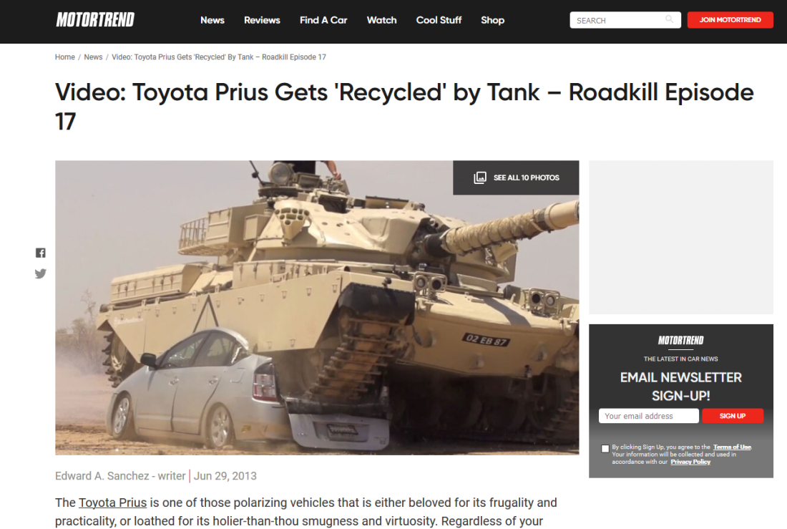Open the Toyota Prius article link
Image resolution: width=787 pixels, height=529 pixels.
pyautogui.click(x=113, y=503)
